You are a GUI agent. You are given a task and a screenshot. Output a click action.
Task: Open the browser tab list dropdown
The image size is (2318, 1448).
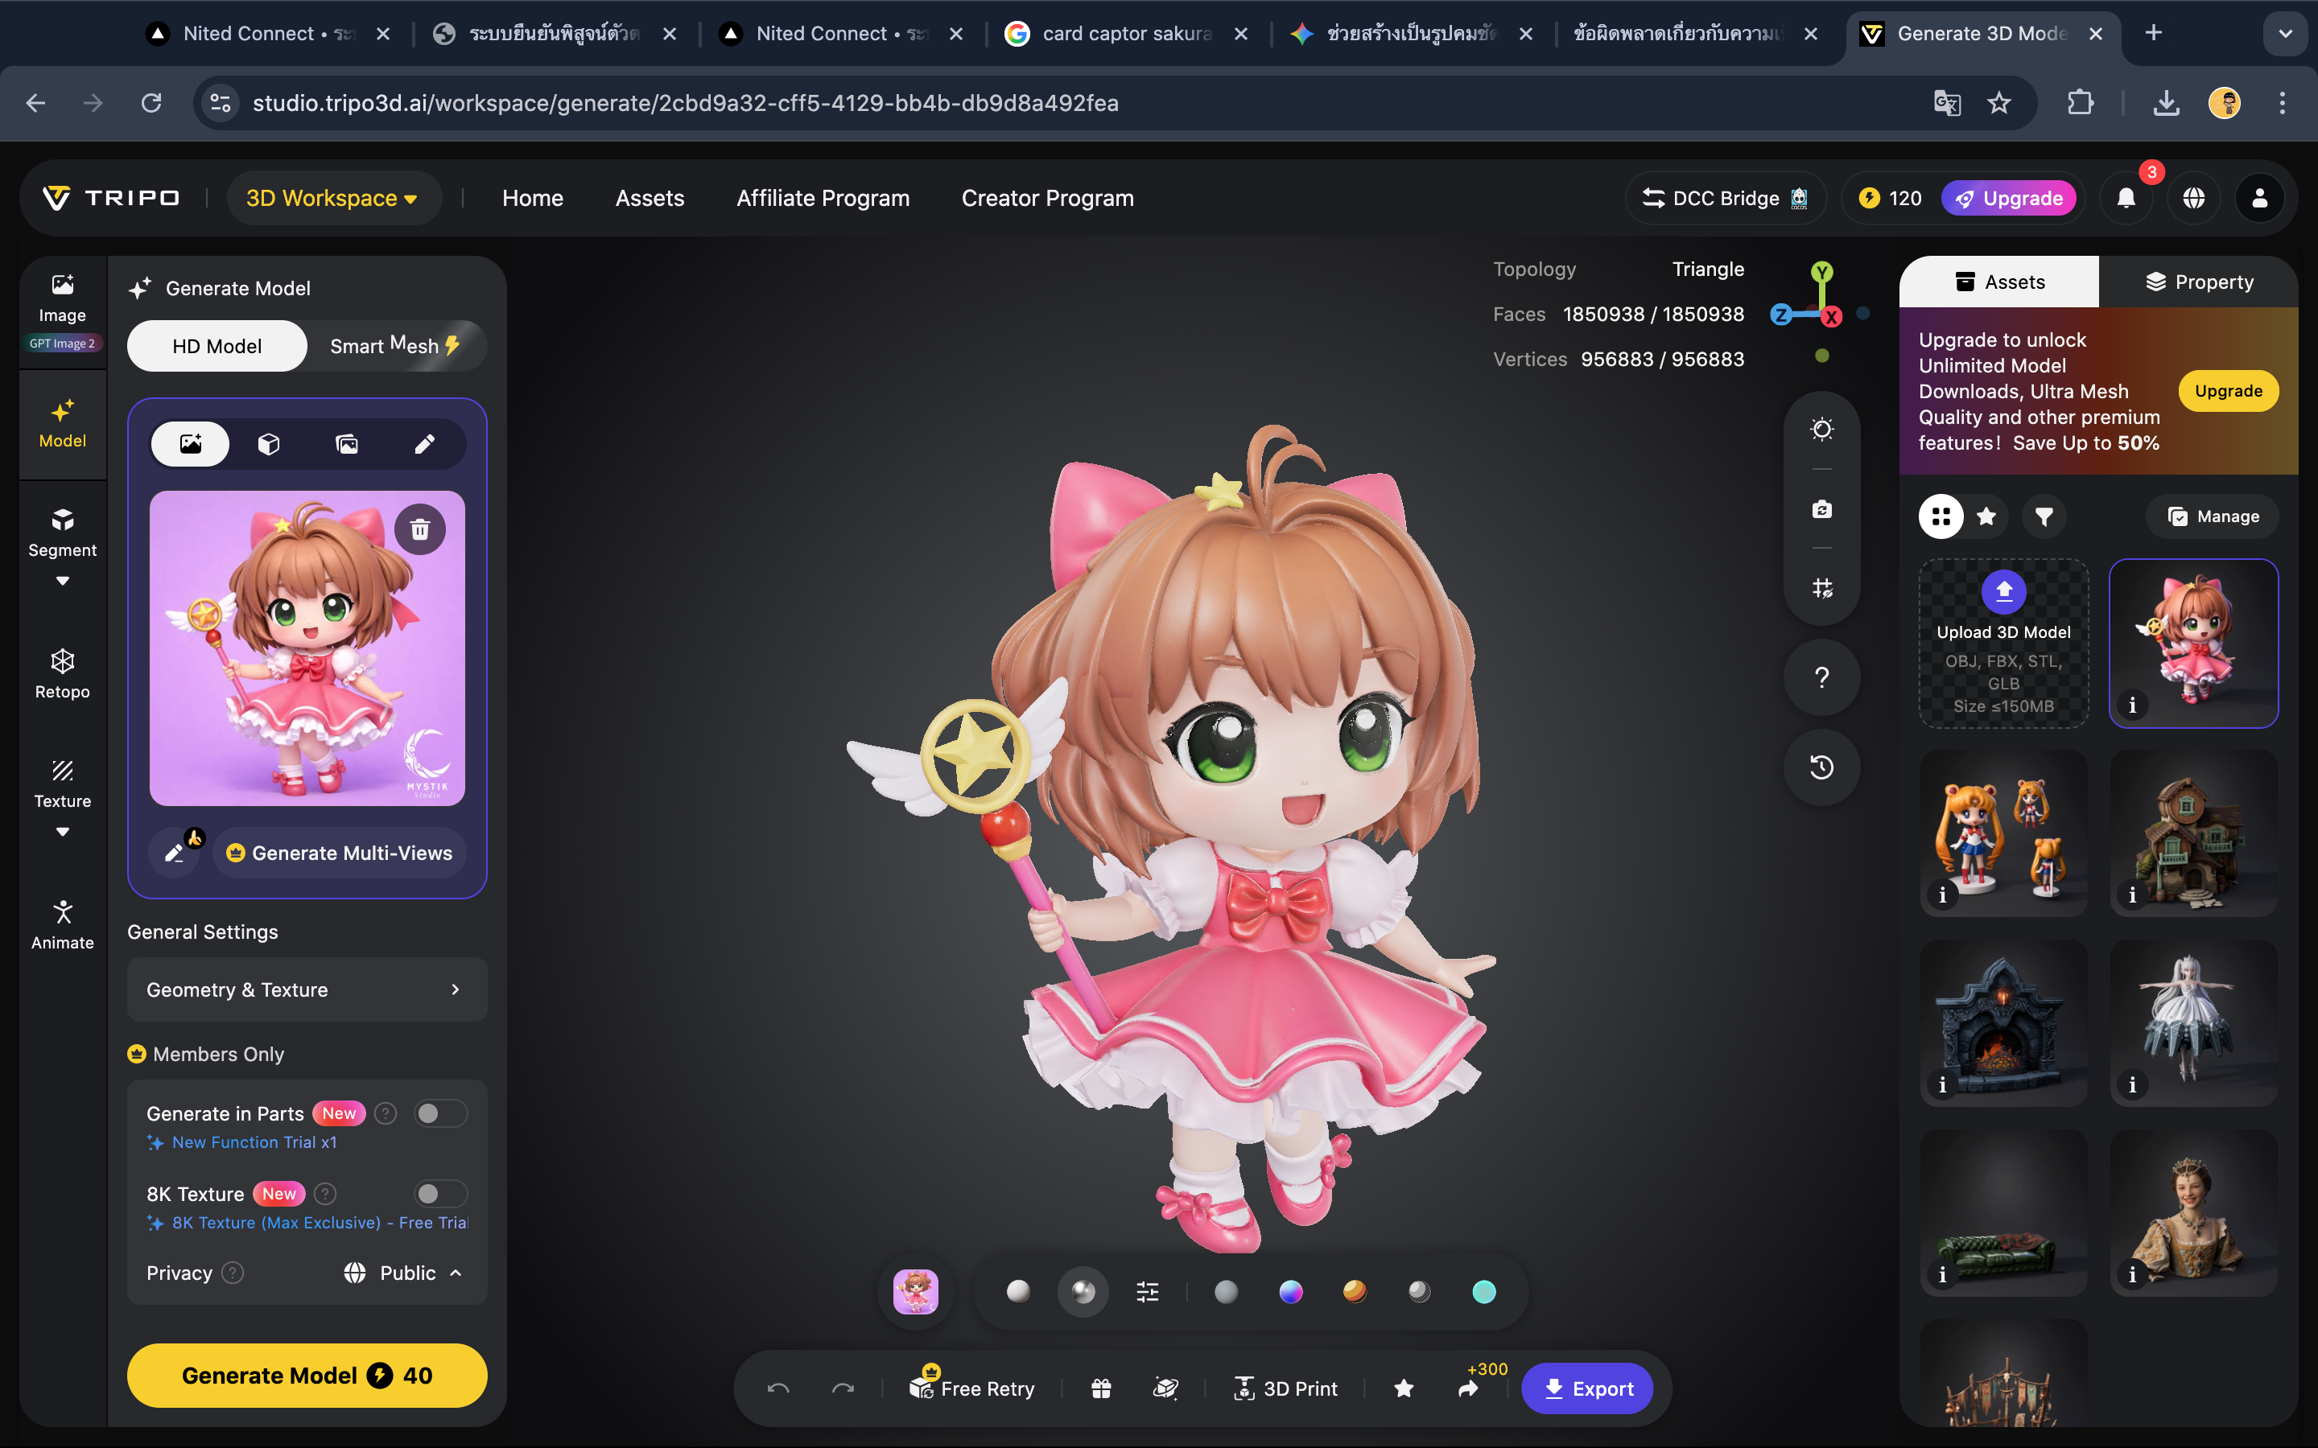2284,34
